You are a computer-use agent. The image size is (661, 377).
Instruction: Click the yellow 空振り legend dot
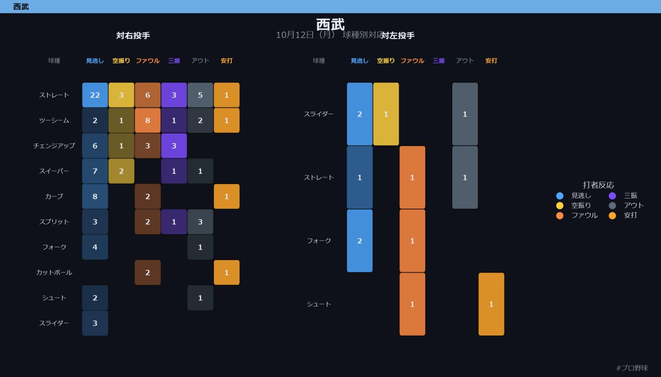click(x=559, y=206)
